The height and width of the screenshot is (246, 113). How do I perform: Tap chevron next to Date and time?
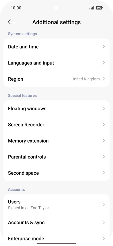tap(103, 47)
